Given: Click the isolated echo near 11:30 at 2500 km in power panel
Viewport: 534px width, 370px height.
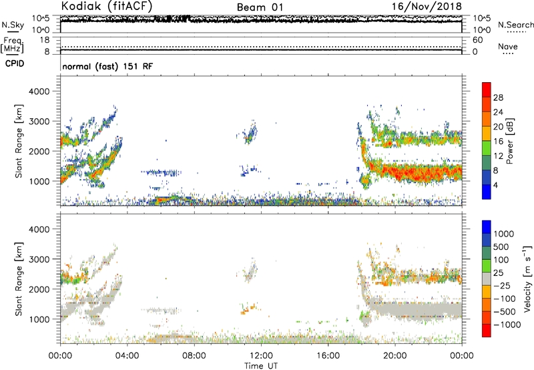Looking at the screenshot, I should point(252,134).
